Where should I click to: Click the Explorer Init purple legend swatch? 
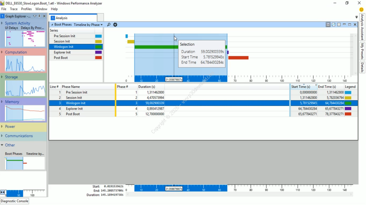click(x=348, y=109)
